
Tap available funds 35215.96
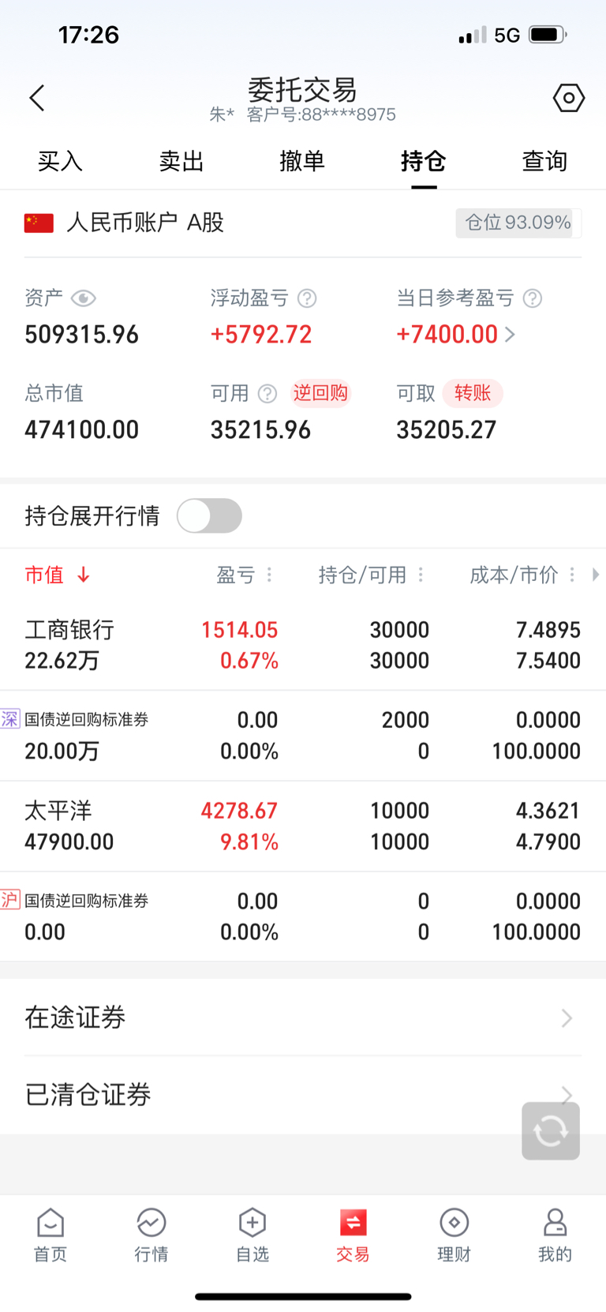pyautogui.click(x=260, y=430)
